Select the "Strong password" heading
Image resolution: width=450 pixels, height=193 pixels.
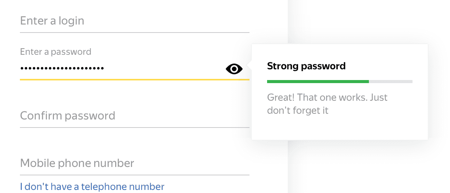306,66
